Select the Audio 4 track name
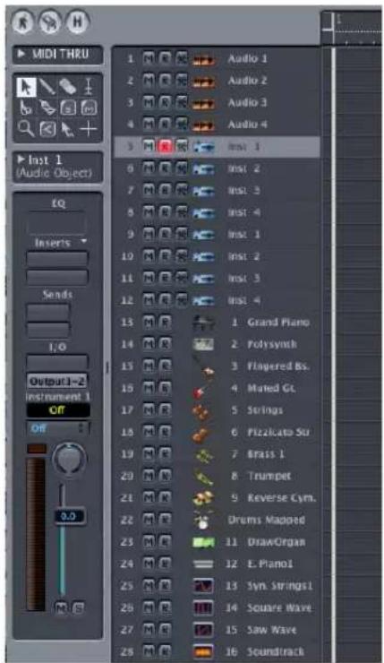384x663 pixels. pos(248,125)
